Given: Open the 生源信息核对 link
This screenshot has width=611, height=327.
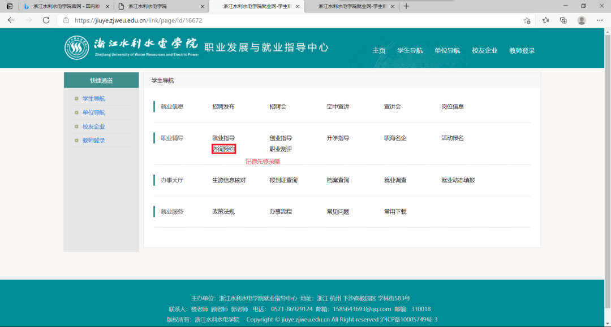Looking at the screenshot, I should pos(229,180).
